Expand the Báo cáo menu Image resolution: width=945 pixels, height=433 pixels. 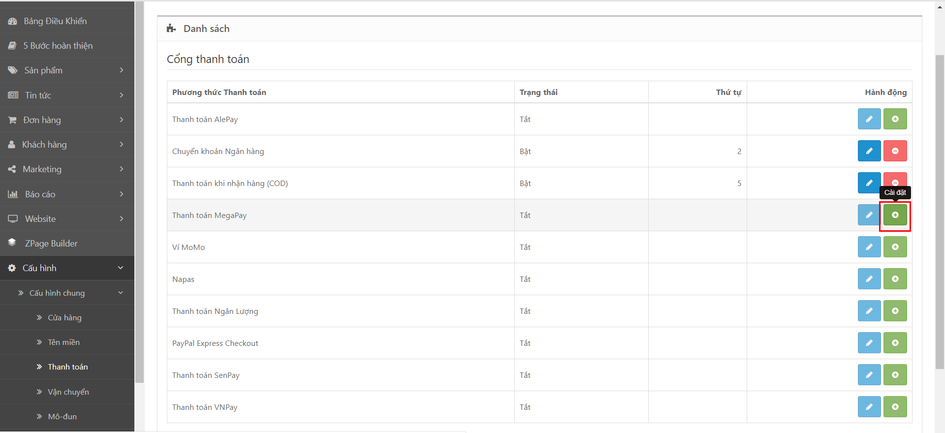coord(67,194)
